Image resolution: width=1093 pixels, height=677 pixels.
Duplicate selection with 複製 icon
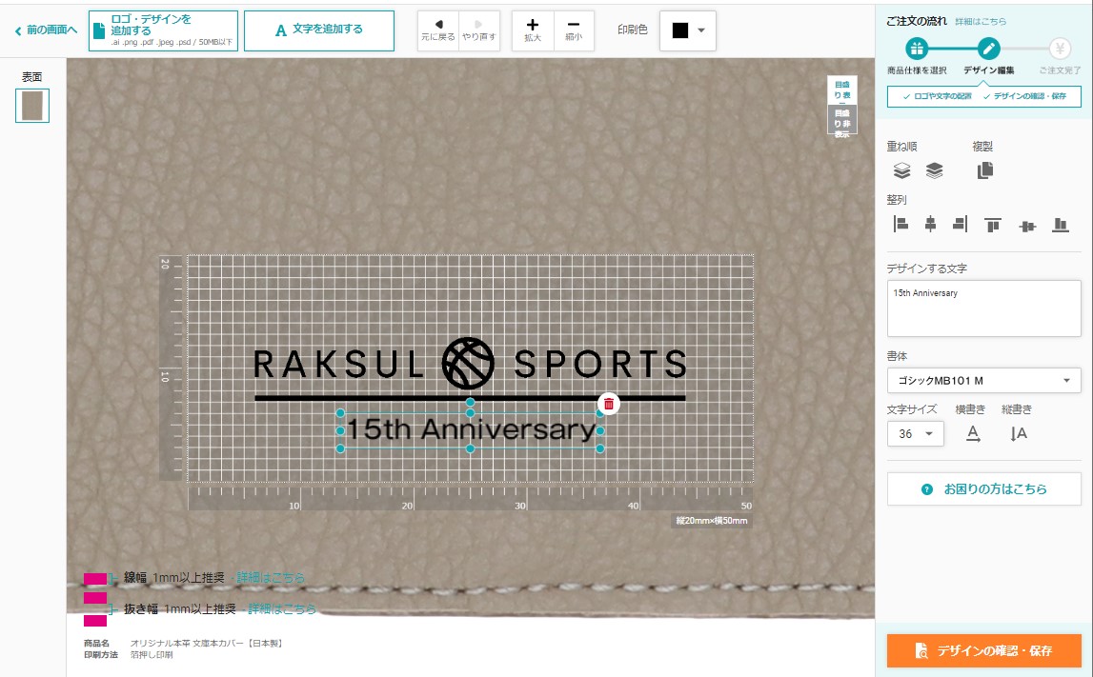985,170
